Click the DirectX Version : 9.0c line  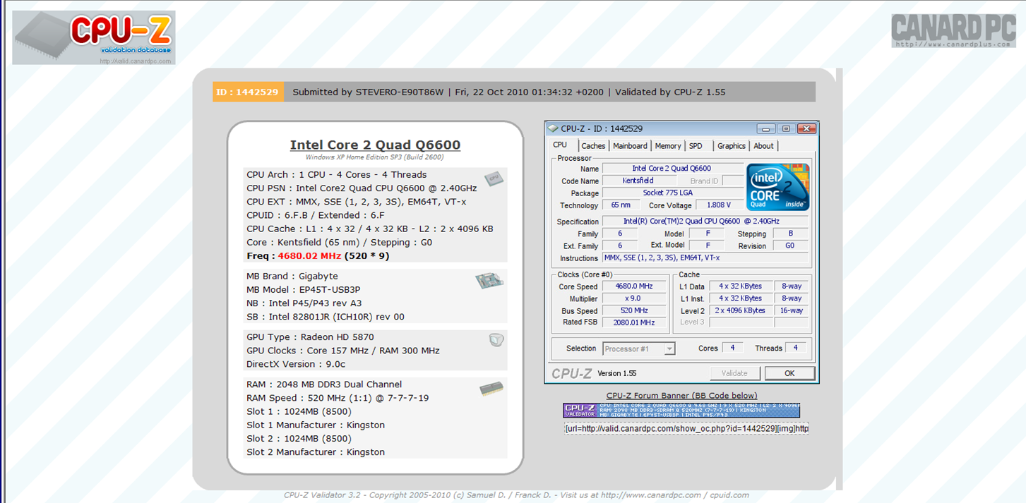point(296,364)
